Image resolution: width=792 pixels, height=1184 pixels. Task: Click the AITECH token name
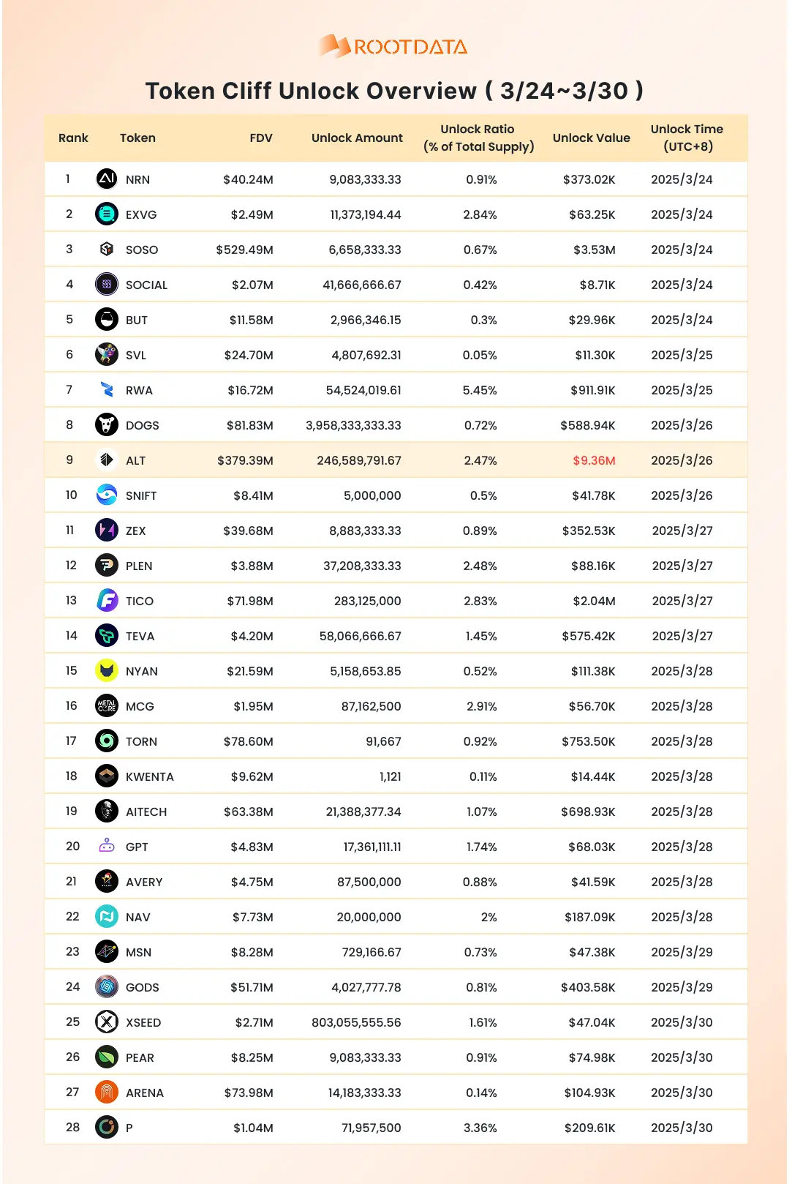click(x=146, y=812)
